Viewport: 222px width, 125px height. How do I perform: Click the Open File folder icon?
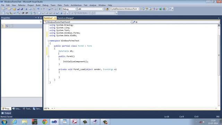[15, 9]
